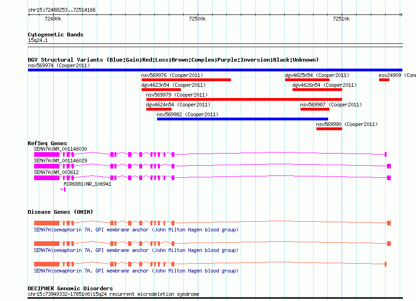Click the 15q24.1 band label text
Screen dimensions: 416x301
point(38,40)
